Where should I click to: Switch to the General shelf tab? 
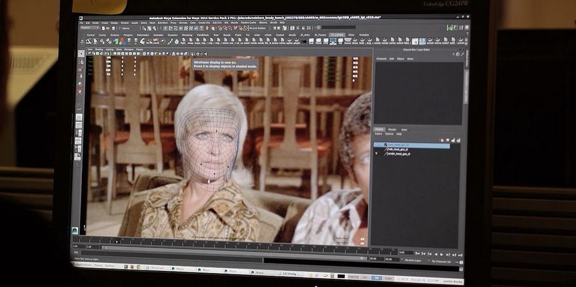click(x=90, y=35)
